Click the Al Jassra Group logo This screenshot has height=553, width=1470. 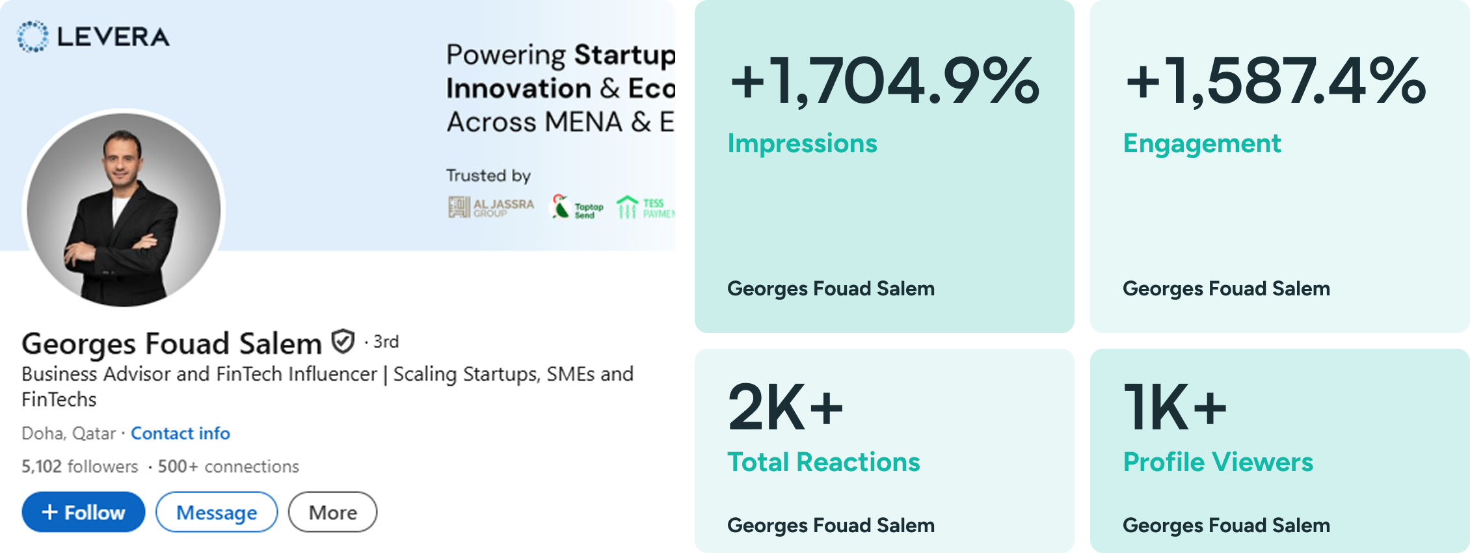pyautogui.click(x=491, y=208)
